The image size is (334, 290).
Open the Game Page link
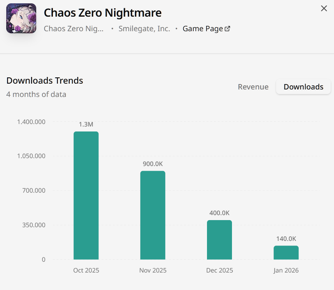pos(206,29)
